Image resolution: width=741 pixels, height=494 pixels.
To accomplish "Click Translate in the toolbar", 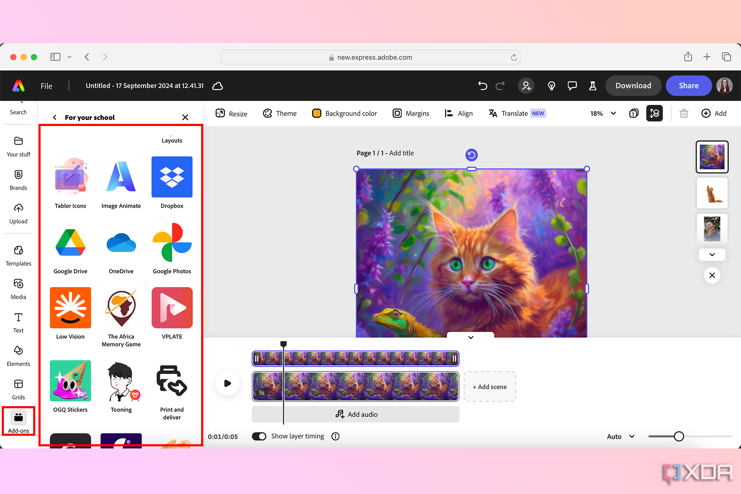I will tap(517, 113).
